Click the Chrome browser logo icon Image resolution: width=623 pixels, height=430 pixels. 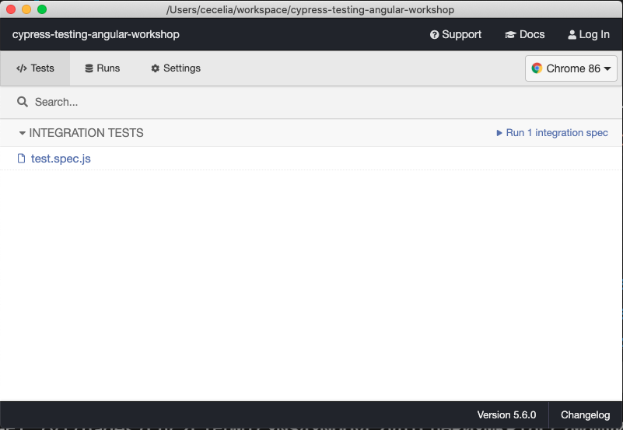click(537, 68)
